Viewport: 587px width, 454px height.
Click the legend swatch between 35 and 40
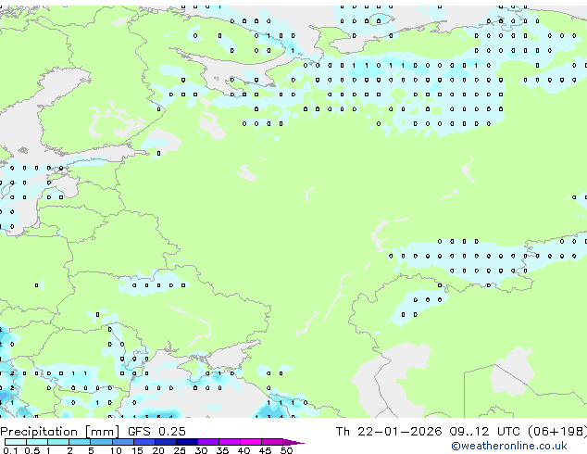point(229,442)
